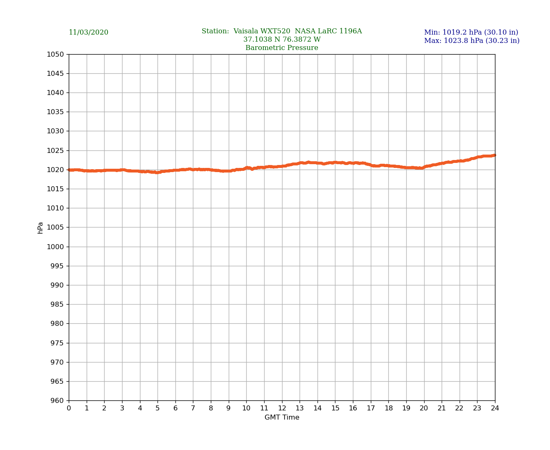
Task: Click the 5 hour tick on x-axis
Action: click(x=157, y=408)
